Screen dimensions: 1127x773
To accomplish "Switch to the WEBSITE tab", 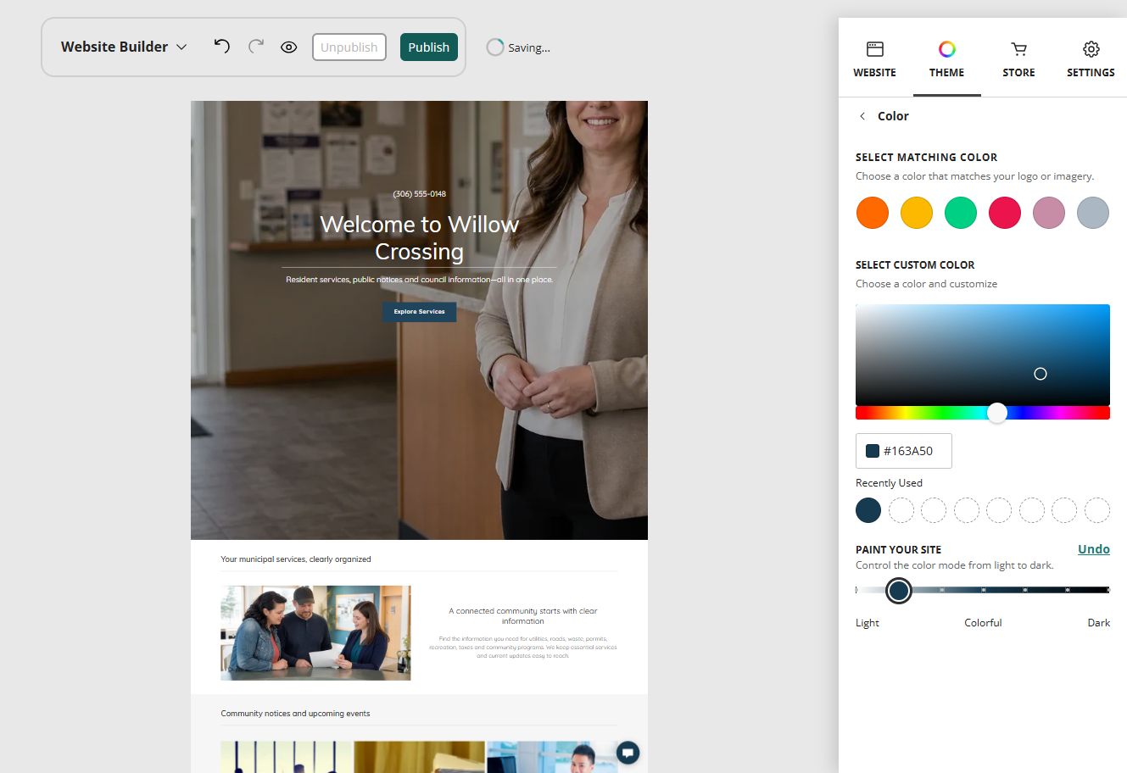I will click(x=875, y=59).
